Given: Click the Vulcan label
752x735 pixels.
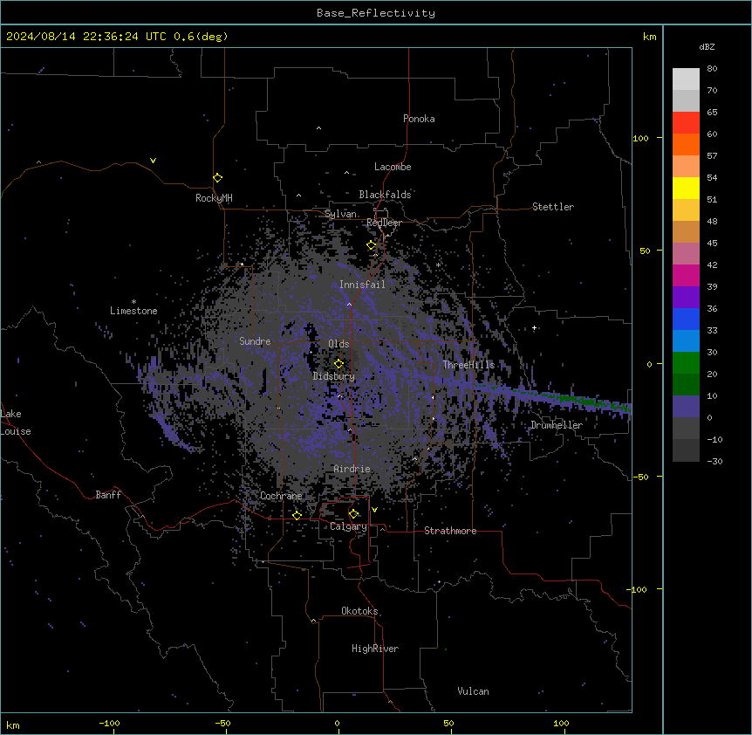Looking at the screenshot, I should tap(474, 691).
